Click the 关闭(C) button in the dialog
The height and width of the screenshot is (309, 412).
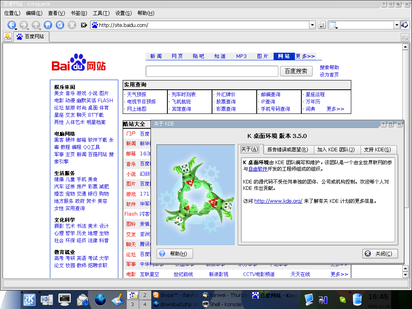coord(380,253)
